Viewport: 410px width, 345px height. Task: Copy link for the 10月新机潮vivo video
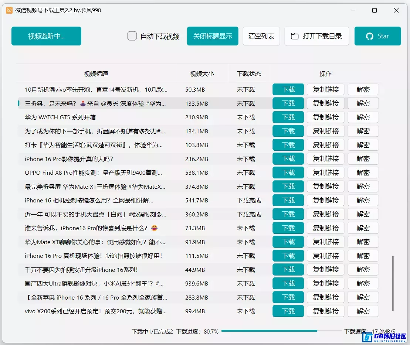click(325, 89)
